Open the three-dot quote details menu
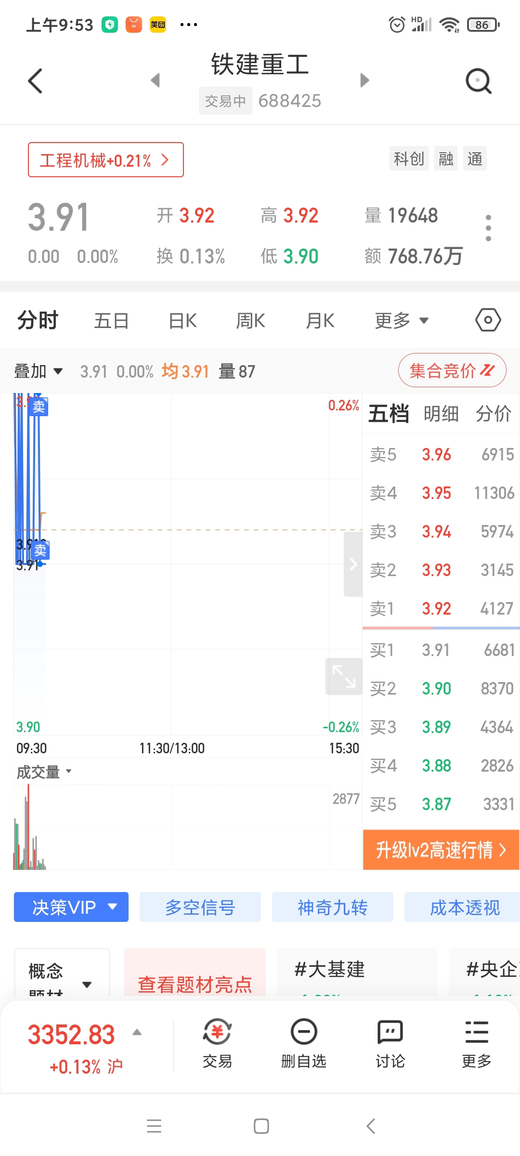520x1156 pixels. coord(488,228)
